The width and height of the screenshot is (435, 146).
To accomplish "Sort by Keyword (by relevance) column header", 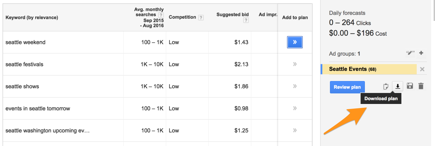I will pyautogui.click(x=32, y=18).
